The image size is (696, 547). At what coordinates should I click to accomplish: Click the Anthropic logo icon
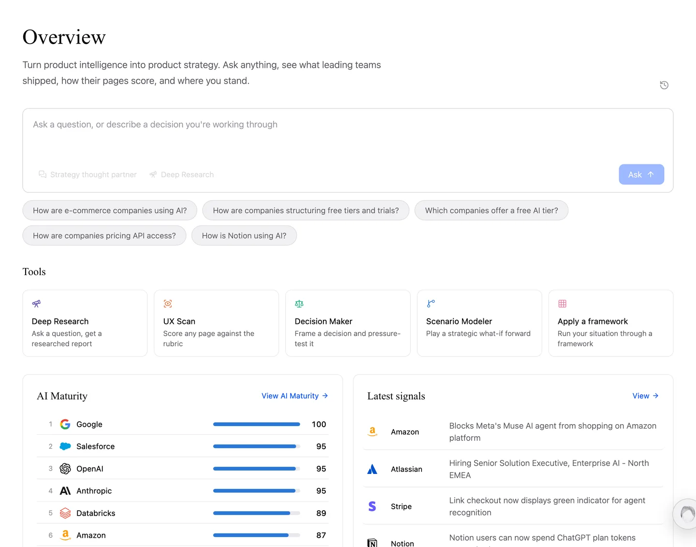[65, 491]
